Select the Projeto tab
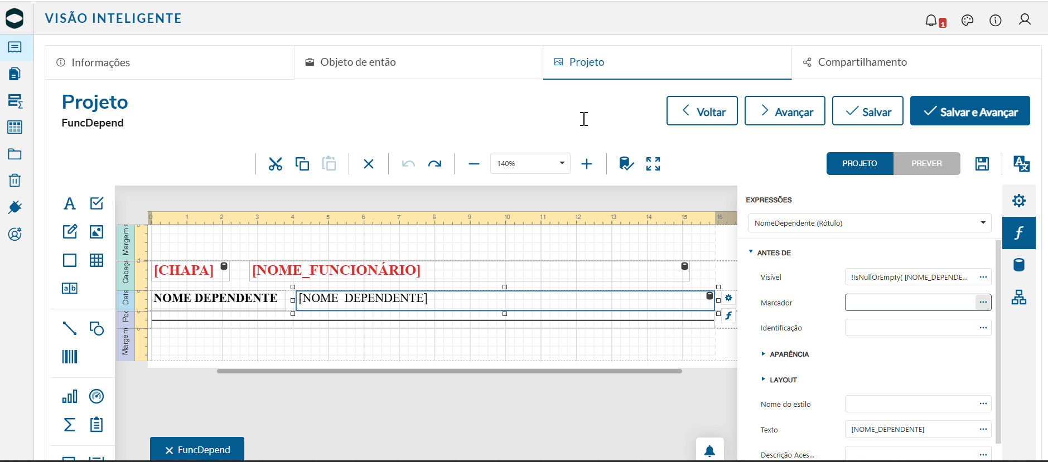This screenshot has height=462, width=1048. [x=667, y=62]
